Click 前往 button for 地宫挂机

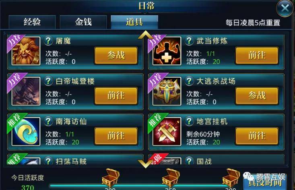tap(257, 136)
